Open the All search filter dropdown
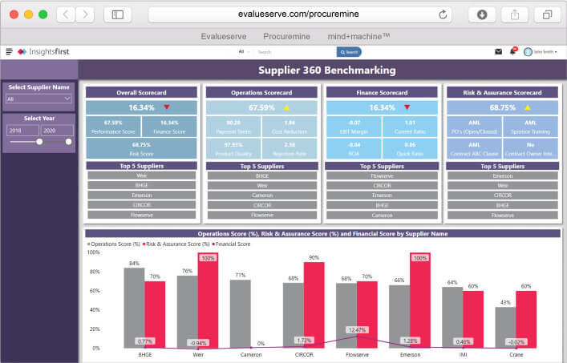 tap(244, 51)
